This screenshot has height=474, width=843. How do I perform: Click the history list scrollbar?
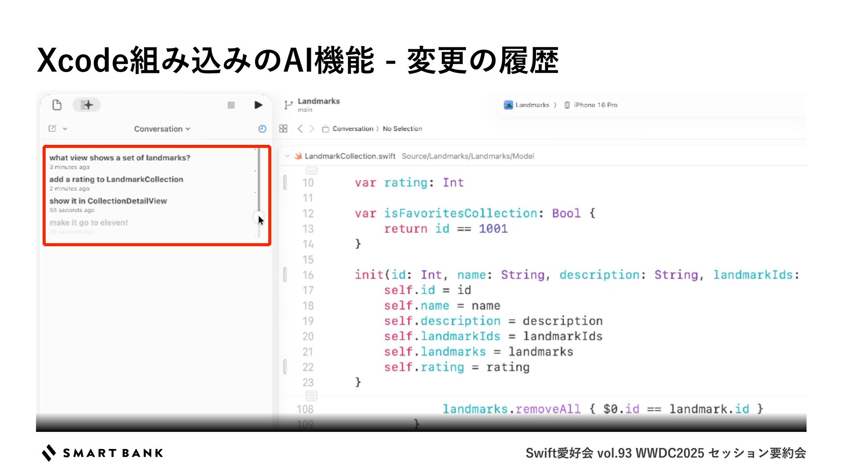(259, 193)
